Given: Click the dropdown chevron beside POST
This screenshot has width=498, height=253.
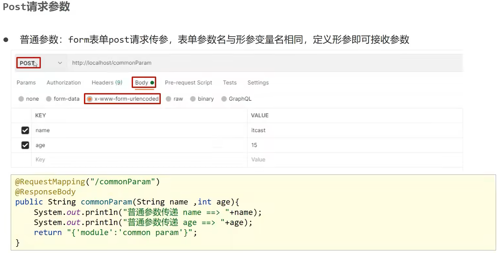Looking at the screenshot, I should point(60,63).
